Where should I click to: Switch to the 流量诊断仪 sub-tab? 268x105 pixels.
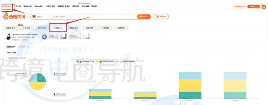pyautogui.click(x=74, y=28)
